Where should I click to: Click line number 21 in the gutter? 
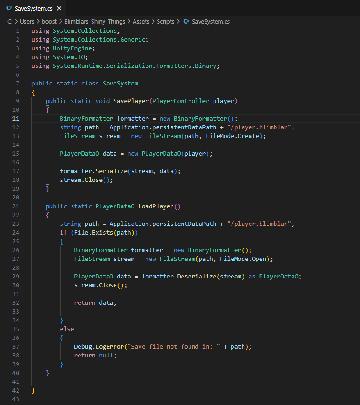(x=16, y=206)
